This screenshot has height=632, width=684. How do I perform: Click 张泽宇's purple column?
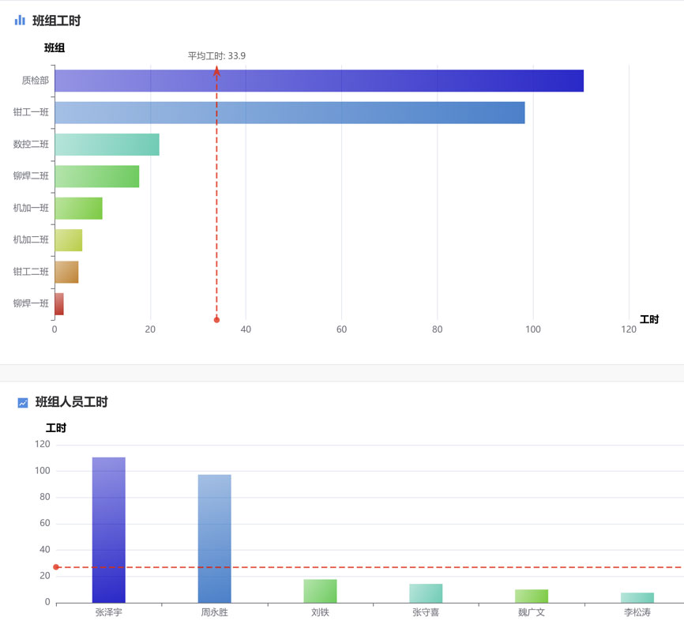(x=108, y=529)
